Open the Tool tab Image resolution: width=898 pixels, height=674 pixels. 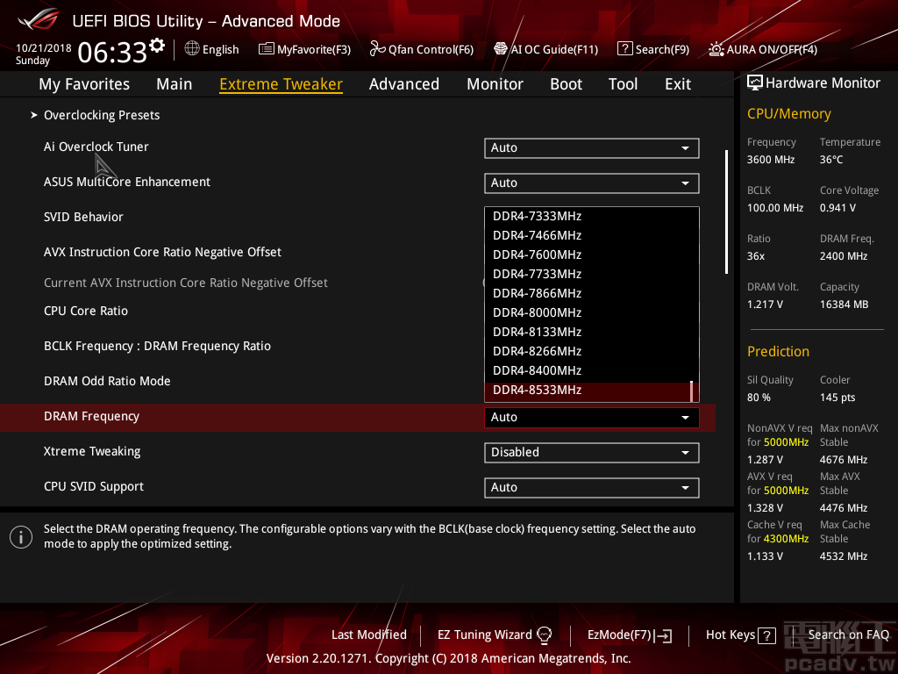point(624,84)
